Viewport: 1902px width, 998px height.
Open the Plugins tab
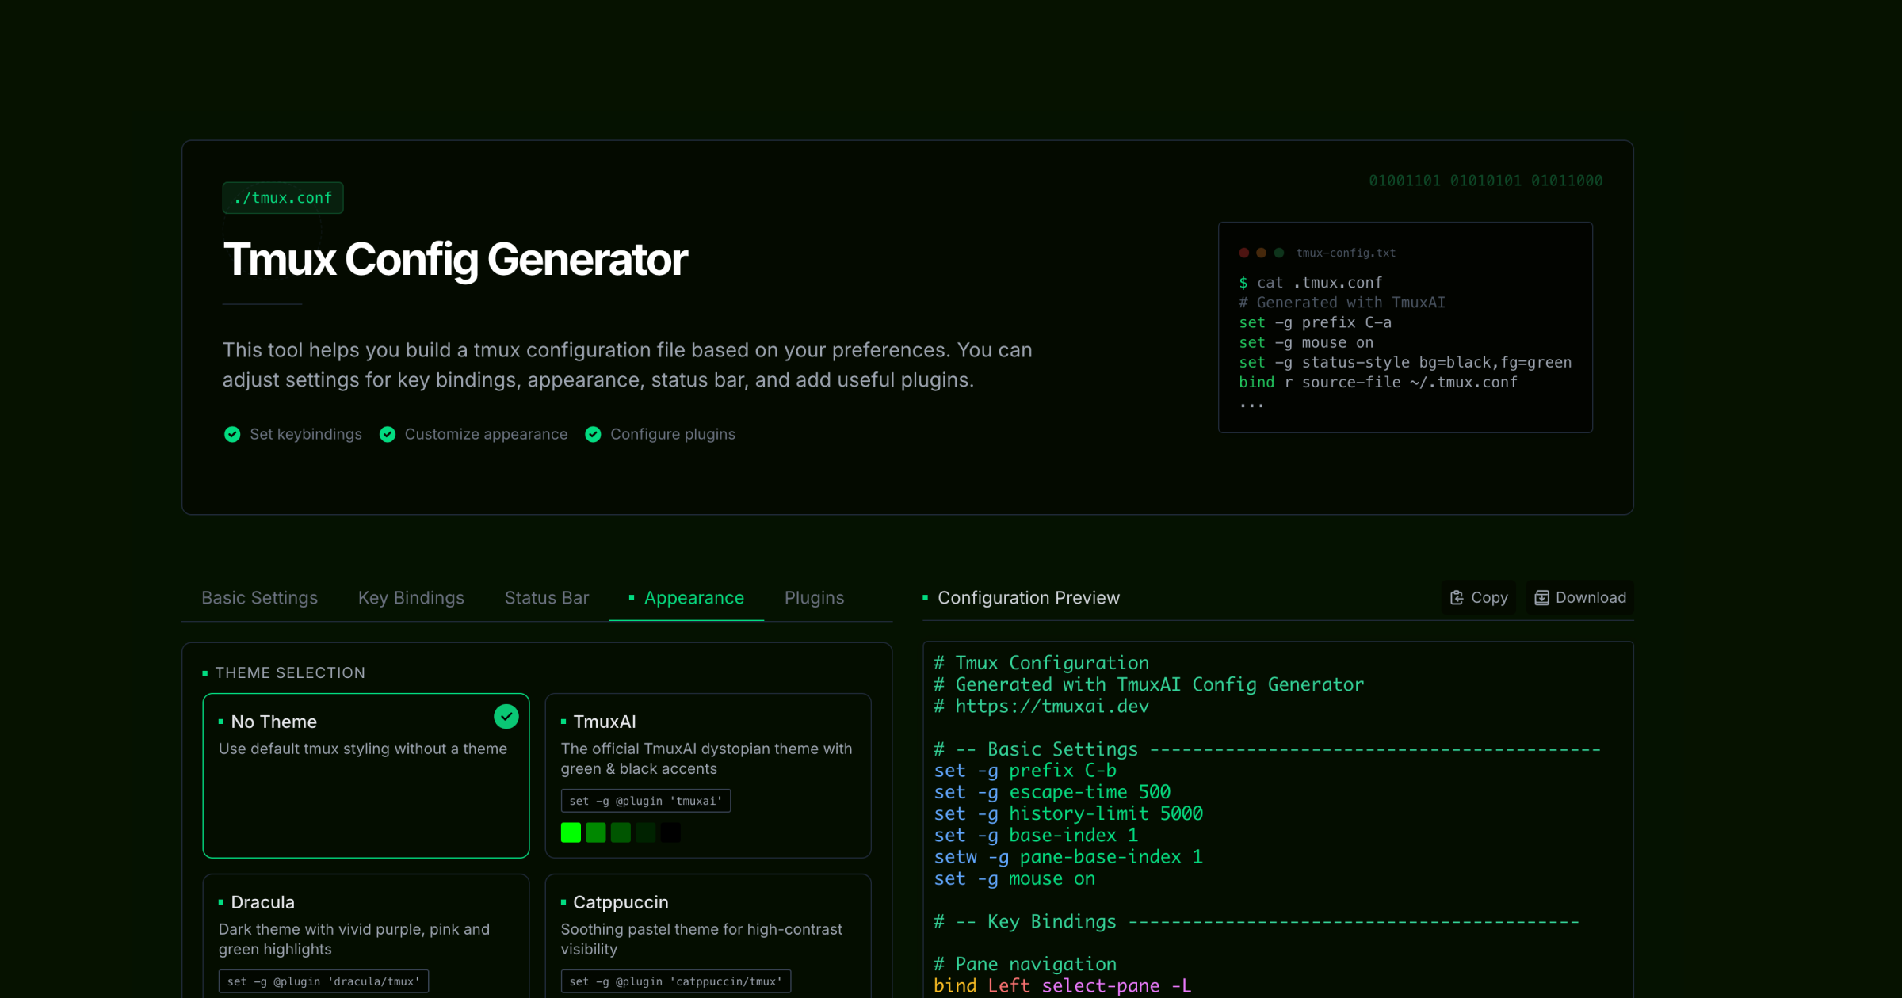coord(814,598)
